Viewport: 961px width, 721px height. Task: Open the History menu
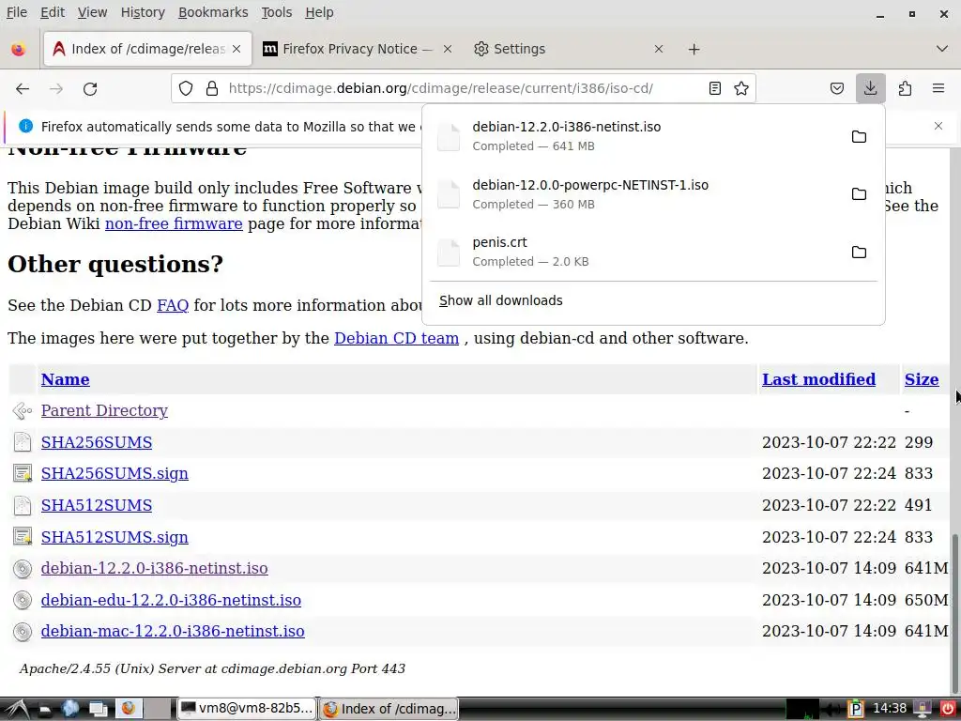tap(143, 12)
